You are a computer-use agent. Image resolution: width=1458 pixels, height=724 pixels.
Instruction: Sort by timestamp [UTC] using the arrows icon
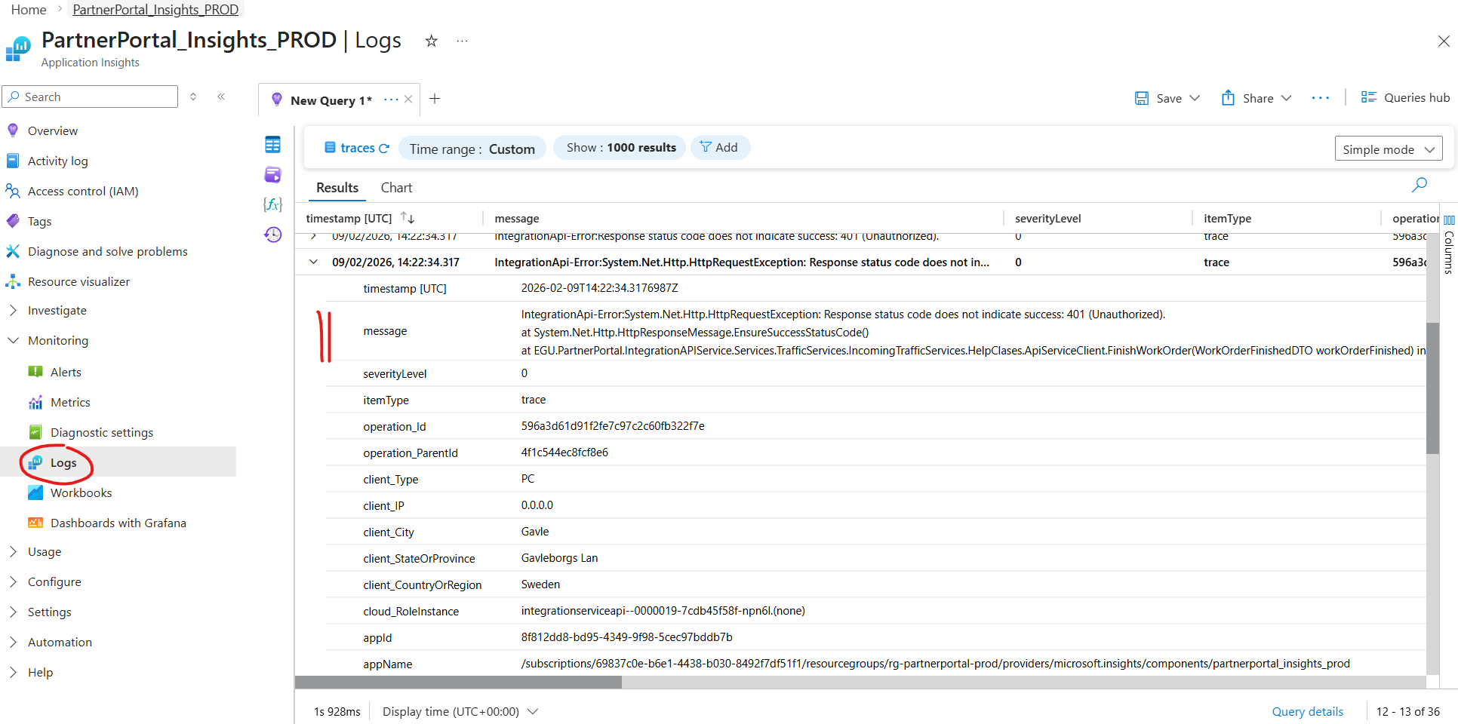tap(408, 218)
